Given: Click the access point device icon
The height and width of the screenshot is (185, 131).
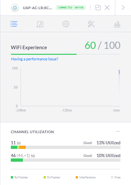Looking at the screenshot, I should [15, 8].
